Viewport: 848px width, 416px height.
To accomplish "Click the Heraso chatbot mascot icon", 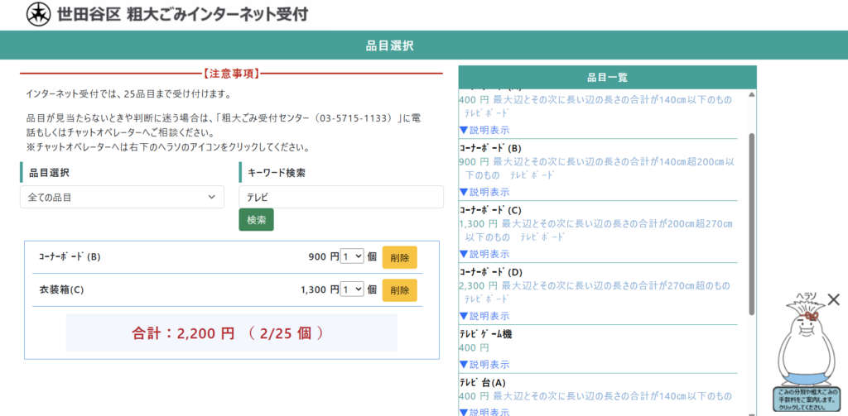I will click(801, 351).
